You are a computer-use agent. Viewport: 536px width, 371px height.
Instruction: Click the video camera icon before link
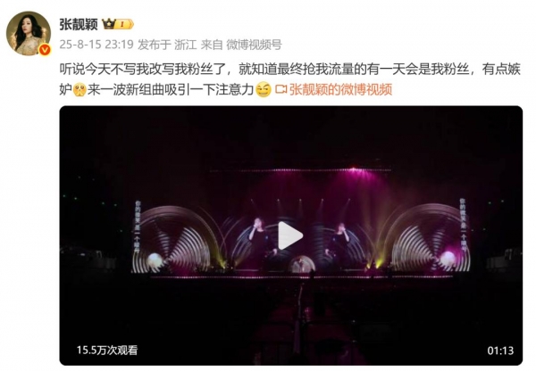(281, 90)
